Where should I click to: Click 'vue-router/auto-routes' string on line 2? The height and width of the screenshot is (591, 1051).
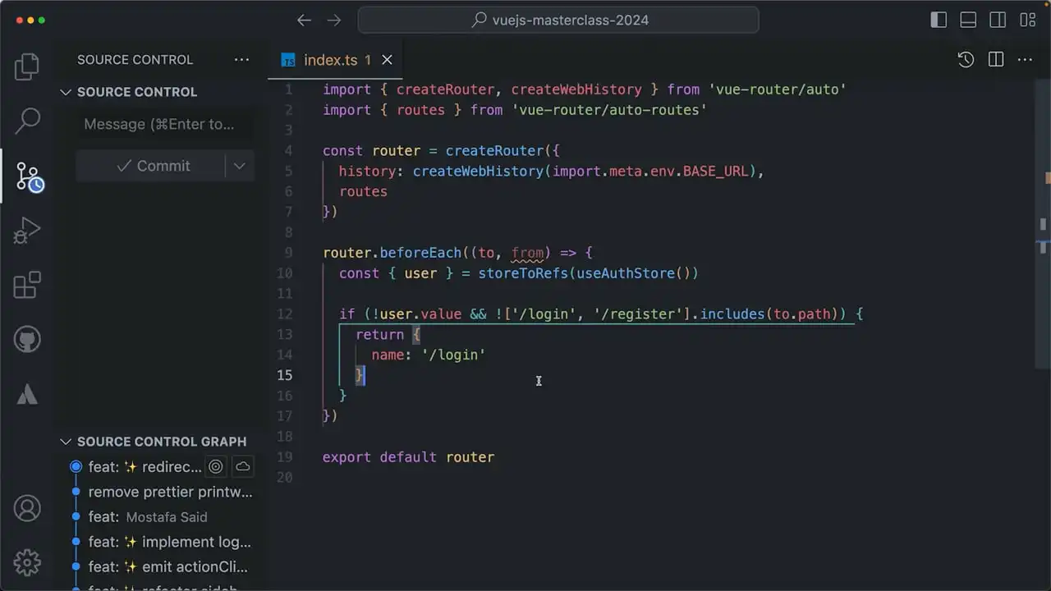click(x=609, y=110)
